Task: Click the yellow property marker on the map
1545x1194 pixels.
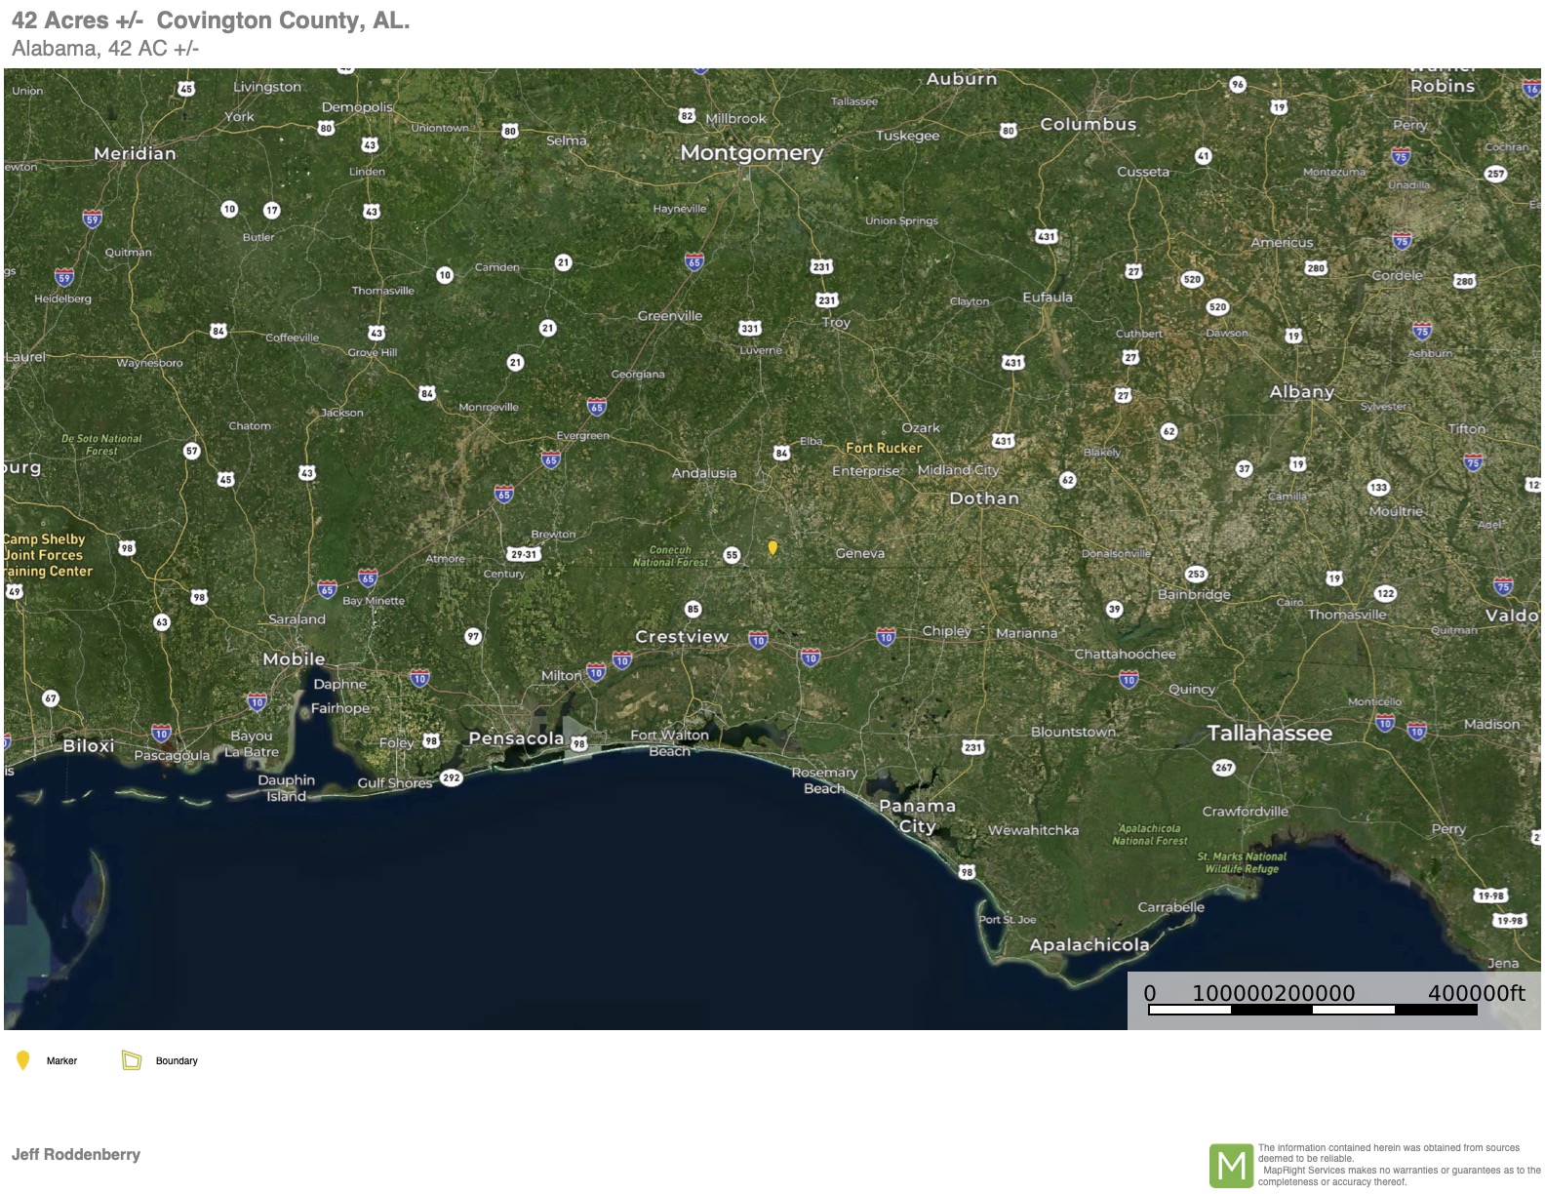Action: 772,547
